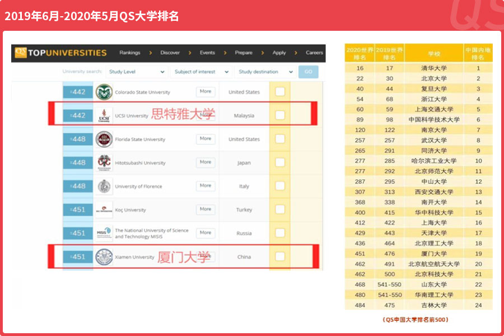Select the Events menu item
The width and height of the screenshot is (504, 336).
207,53
